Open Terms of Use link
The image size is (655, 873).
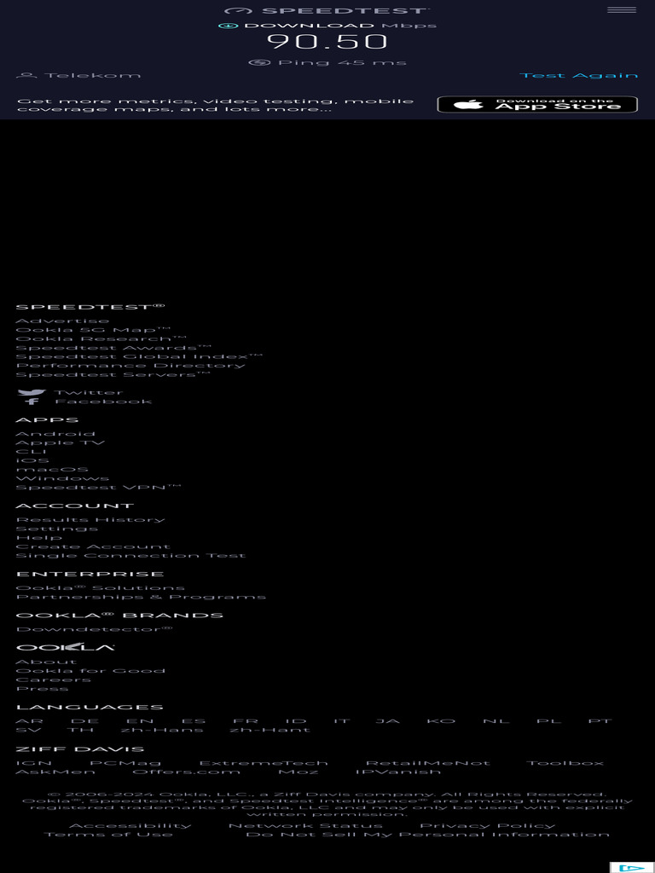108,835
